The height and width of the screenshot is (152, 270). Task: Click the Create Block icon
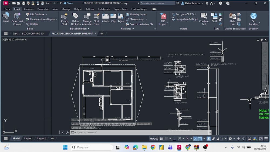(65, 16)
